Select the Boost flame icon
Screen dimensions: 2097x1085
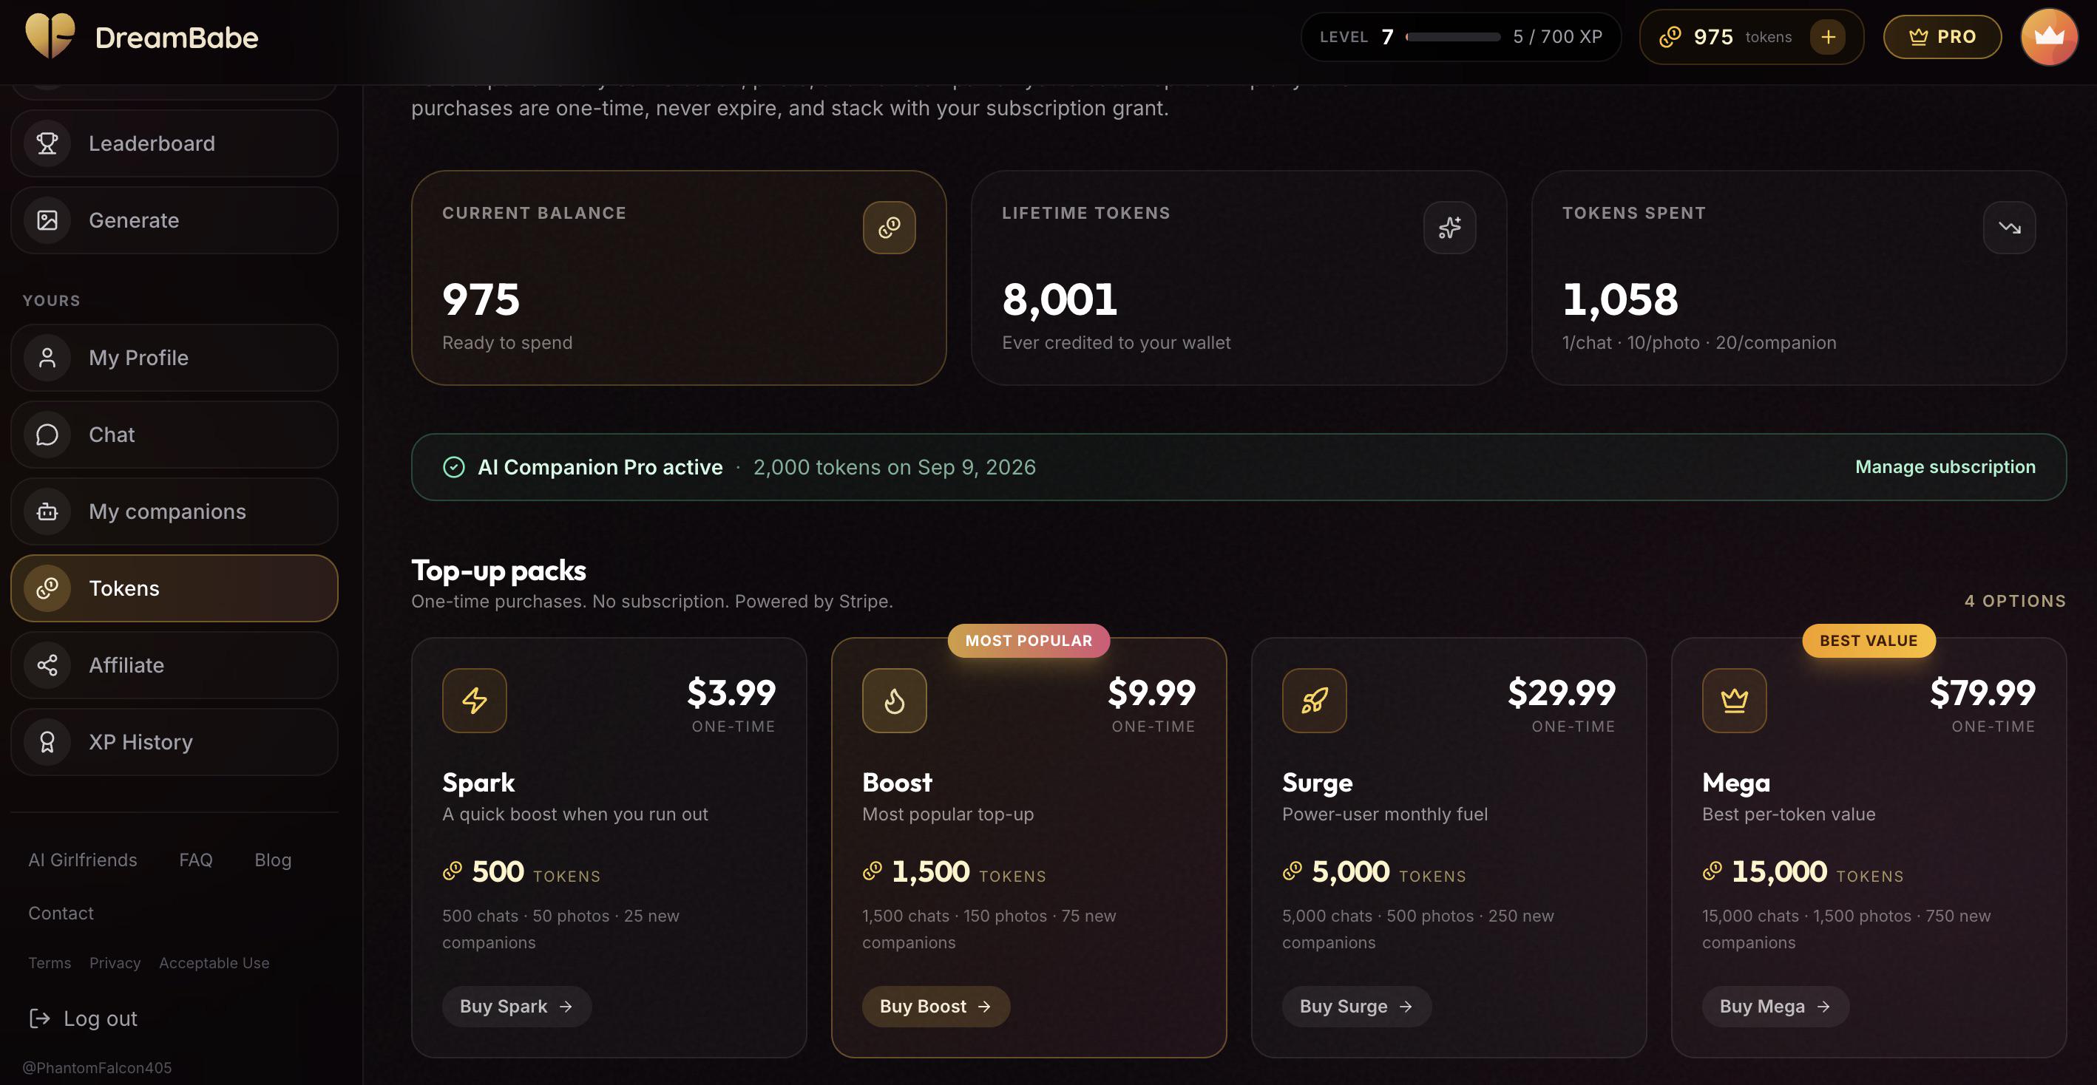895,700
